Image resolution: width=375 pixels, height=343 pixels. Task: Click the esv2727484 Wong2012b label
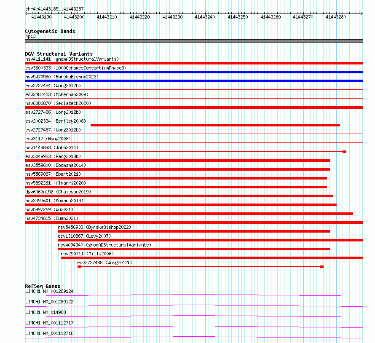point(53,86)
